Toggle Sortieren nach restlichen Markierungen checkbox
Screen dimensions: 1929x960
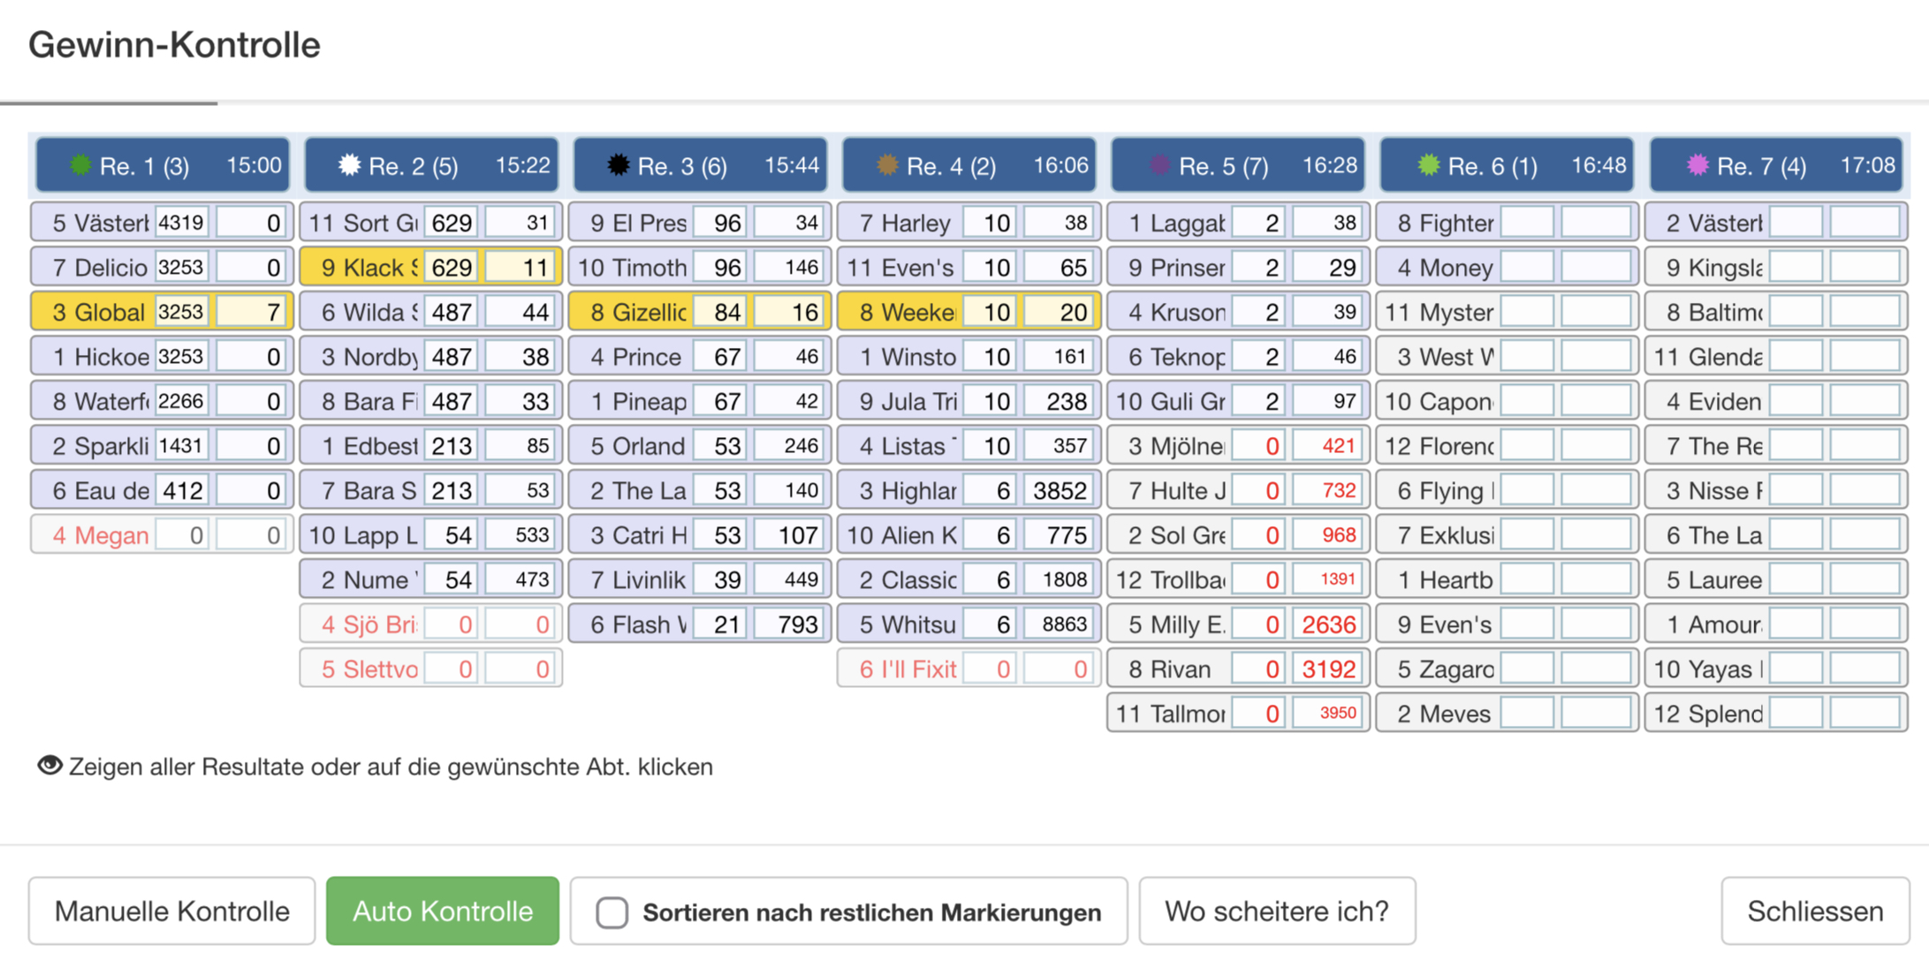(611, 912)
